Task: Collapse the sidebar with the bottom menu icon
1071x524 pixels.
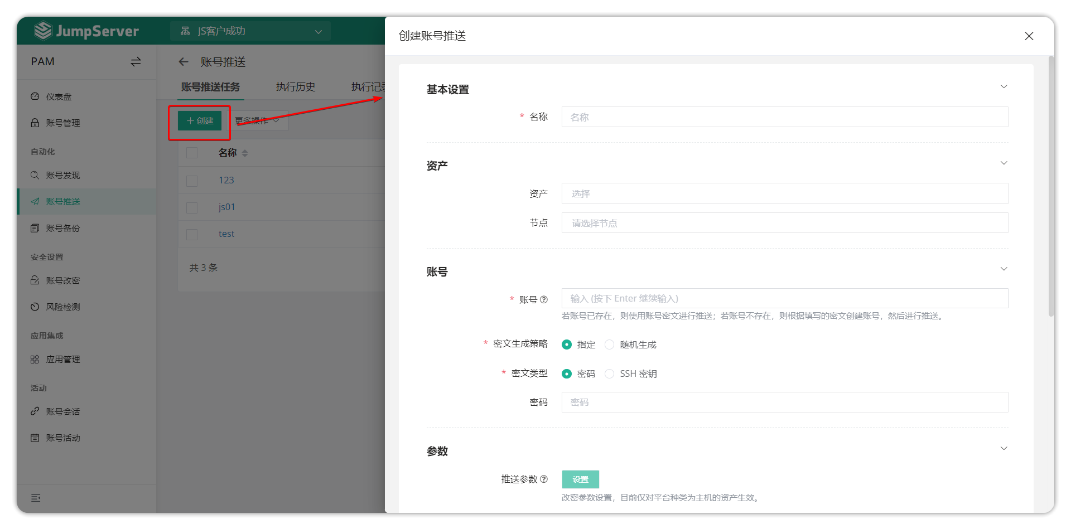Action: pyautogui.click(x=36, y=498)
